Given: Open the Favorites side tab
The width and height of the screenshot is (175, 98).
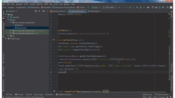Looking at the screenshot, I should tap(4, 71).
